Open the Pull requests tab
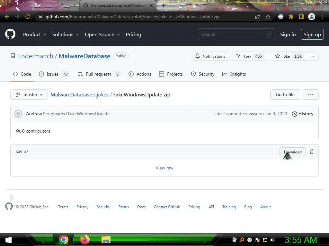329x246 pixels. (99, 74)
